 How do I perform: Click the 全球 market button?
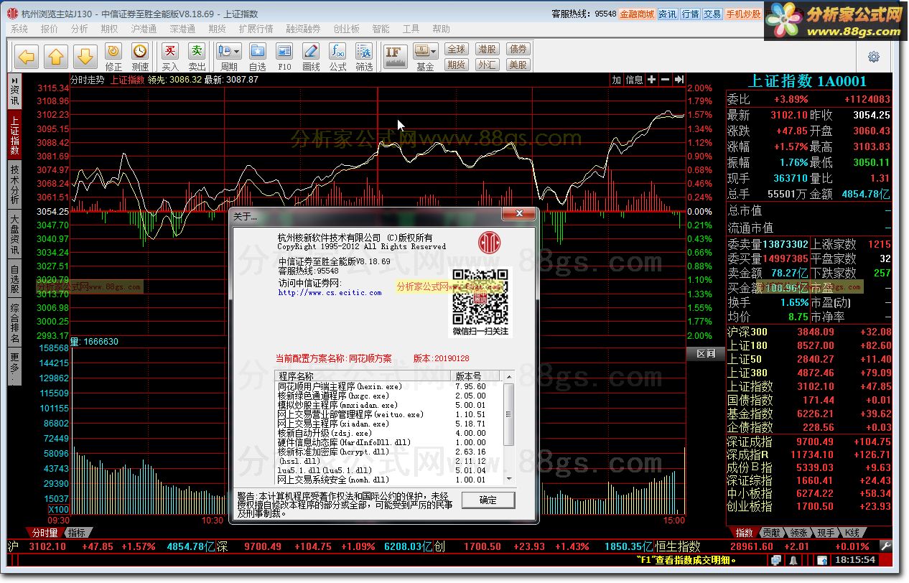(457, 49)
